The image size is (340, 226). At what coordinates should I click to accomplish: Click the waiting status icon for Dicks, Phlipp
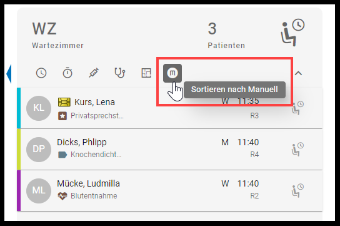click(x=297, y=149)
